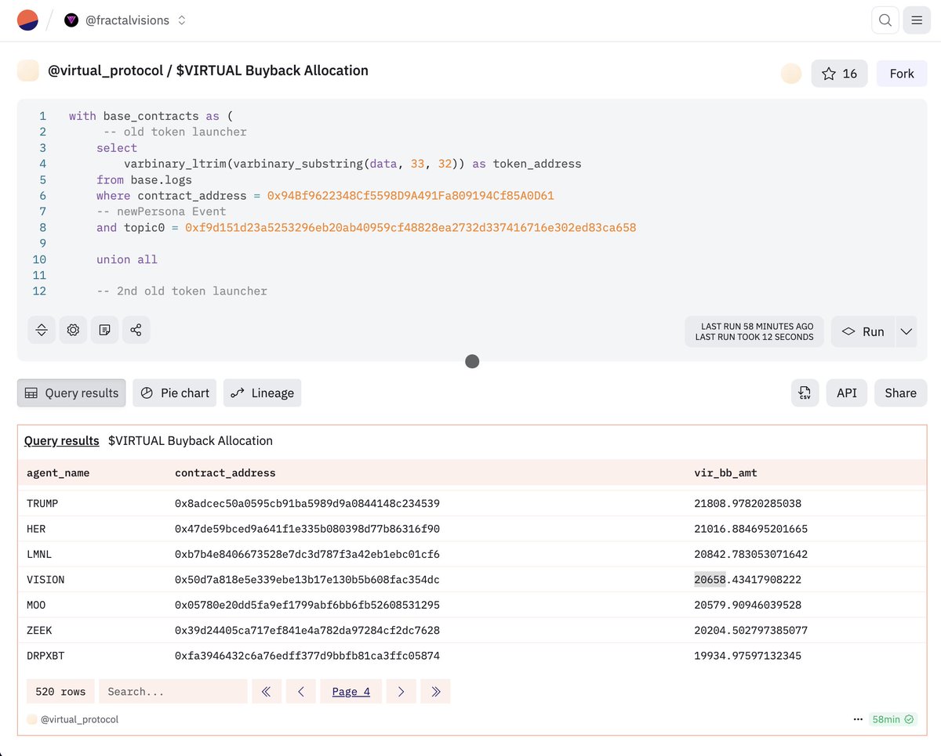941x756 pixels.
Task: Open the Run options dropdown arrow
Action: click(906, 331)
